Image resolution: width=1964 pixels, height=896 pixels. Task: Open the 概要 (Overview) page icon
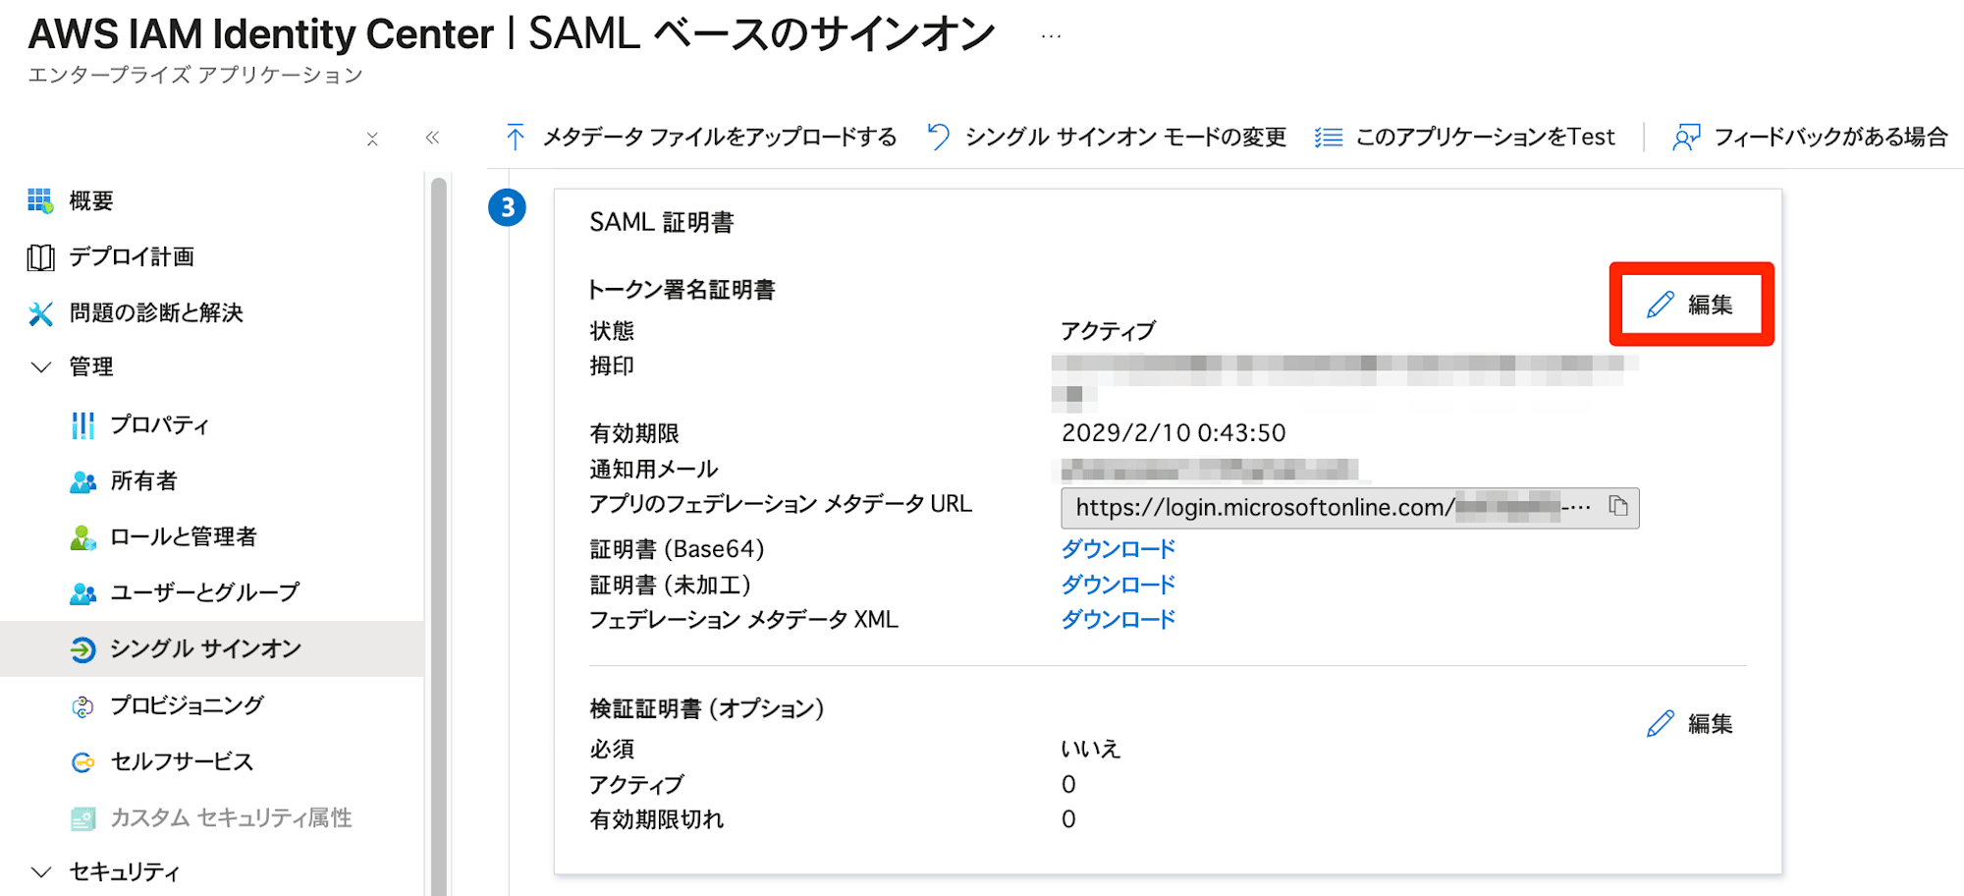(38, 200)
